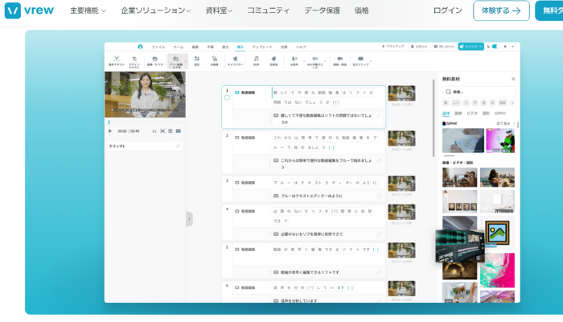The image size is (563, 322).
Task: Click the subtitle display icon under the preview
Action: [178, 131]
